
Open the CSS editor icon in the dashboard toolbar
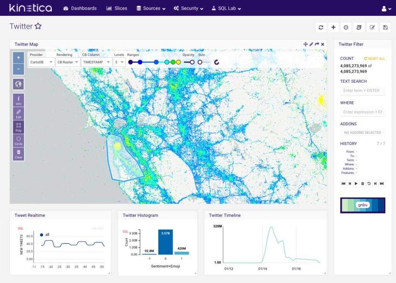(359, 27)
